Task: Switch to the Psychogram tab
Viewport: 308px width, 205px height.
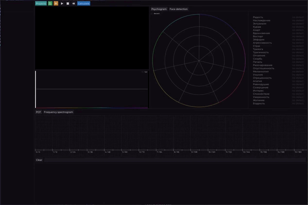Action: tap(159, 9)
